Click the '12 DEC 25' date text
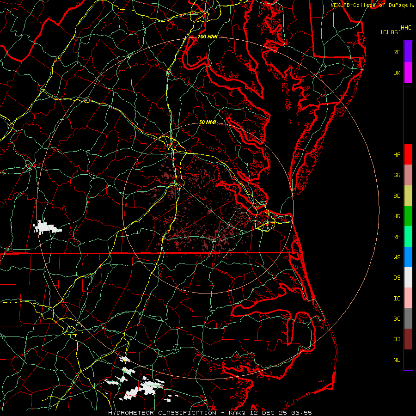This screenshot has height=416, width=416. [269, 413]
